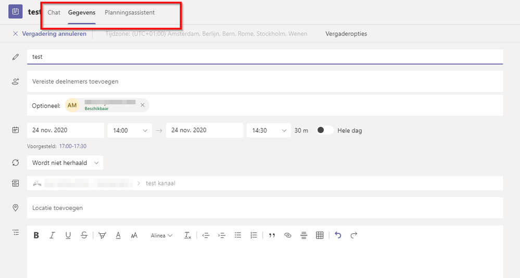
Task: Click the channel list icon
Action: 16,183
